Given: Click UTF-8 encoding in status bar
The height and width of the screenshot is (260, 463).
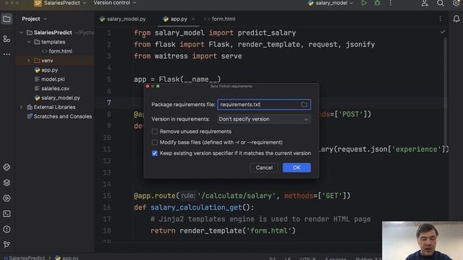Looking at the screenshot, I should 307,259.
